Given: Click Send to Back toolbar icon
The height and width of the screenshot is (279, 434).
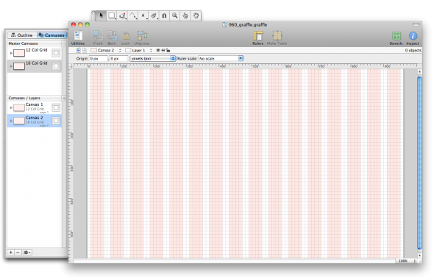Looking at the screenshot, I should pyautogui.click(x=112, y=38).
